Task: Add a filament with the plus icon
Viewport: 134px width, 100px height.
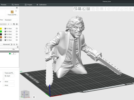Action: click(8, 24)
